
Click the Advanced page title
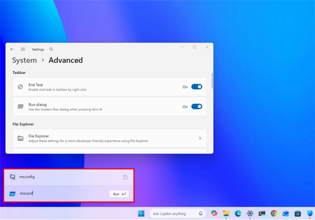(66, 60)
